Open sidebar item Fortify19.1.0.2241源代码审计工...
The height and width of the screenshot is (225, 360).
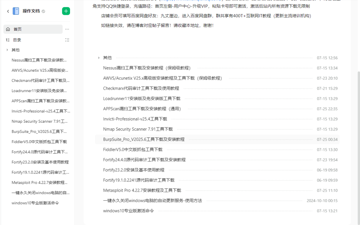click(40, 172)
